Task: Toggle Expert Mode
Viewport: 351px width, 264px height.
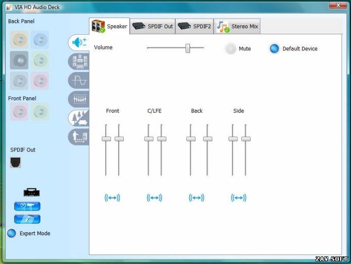Action: [x=12, y=233]
